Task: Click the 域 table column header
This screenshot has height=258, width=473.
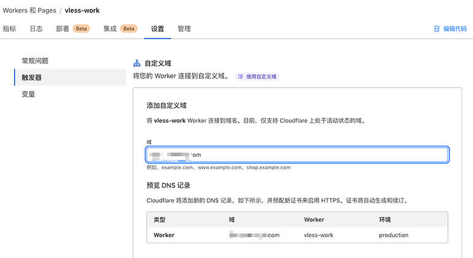Action: point(232,219)
